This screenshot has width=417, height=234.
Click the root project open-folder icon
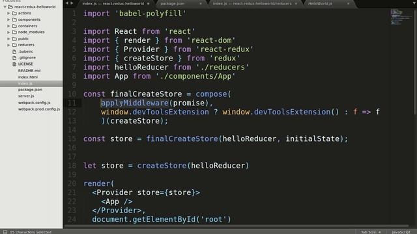tap(10, 6)
